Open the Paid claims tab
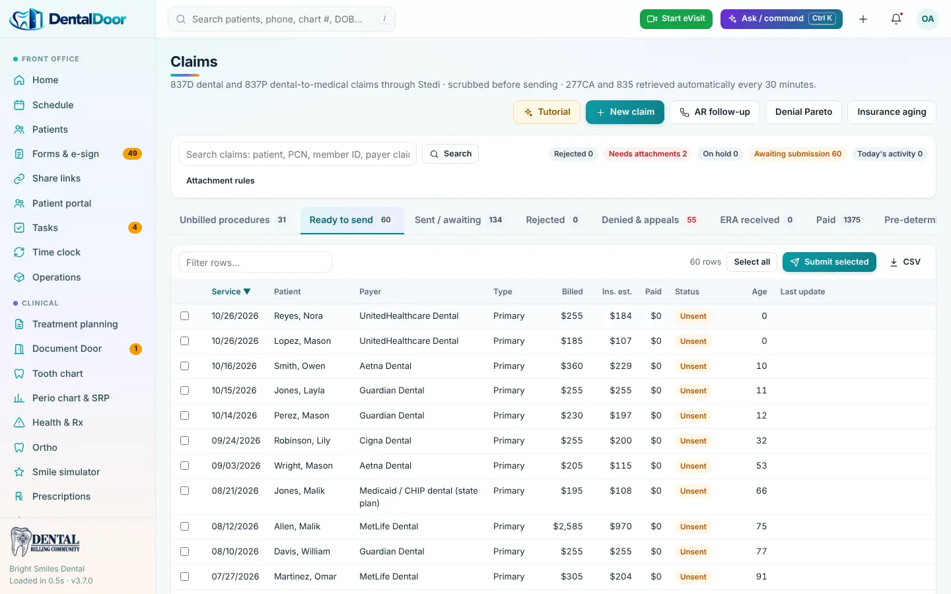Viewport: 951px width, 594px height. (x=838, y=220)
